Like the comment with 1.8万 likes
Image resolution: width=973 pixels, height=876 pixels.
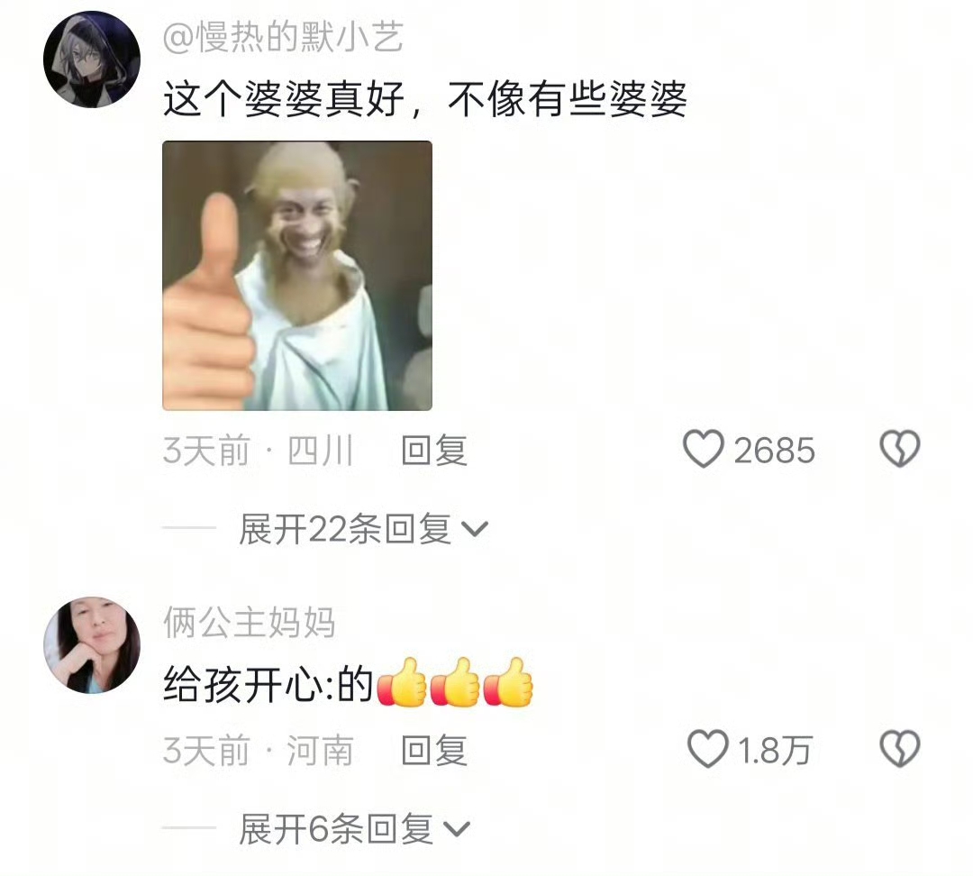[707, 749]
